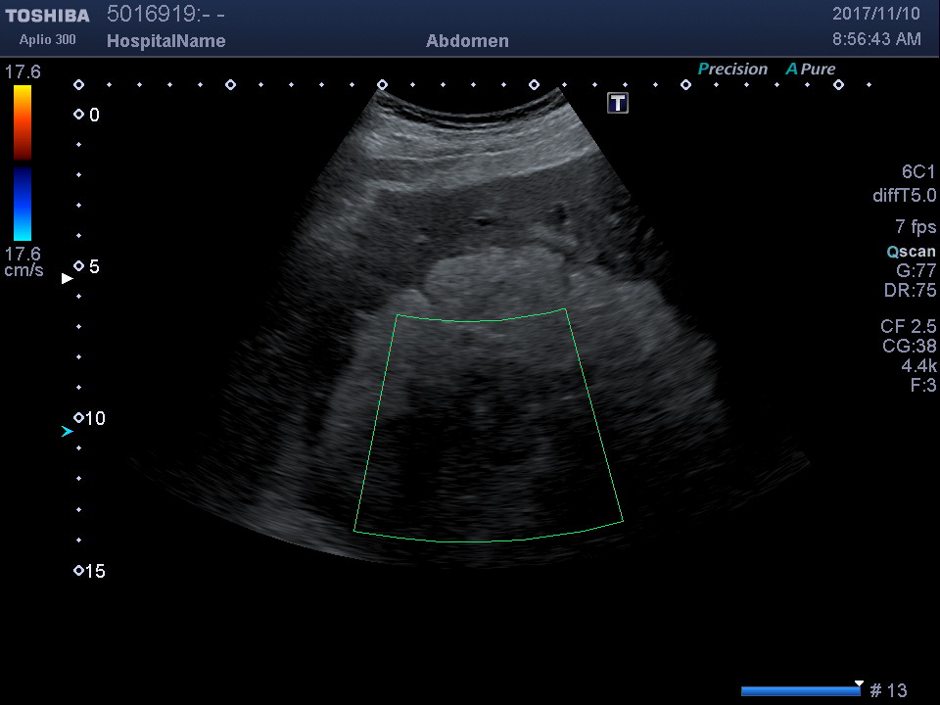Click the blue arrow marker near depth 10
This screenshot has width=940, height=705.
click(x=67, y=431)
